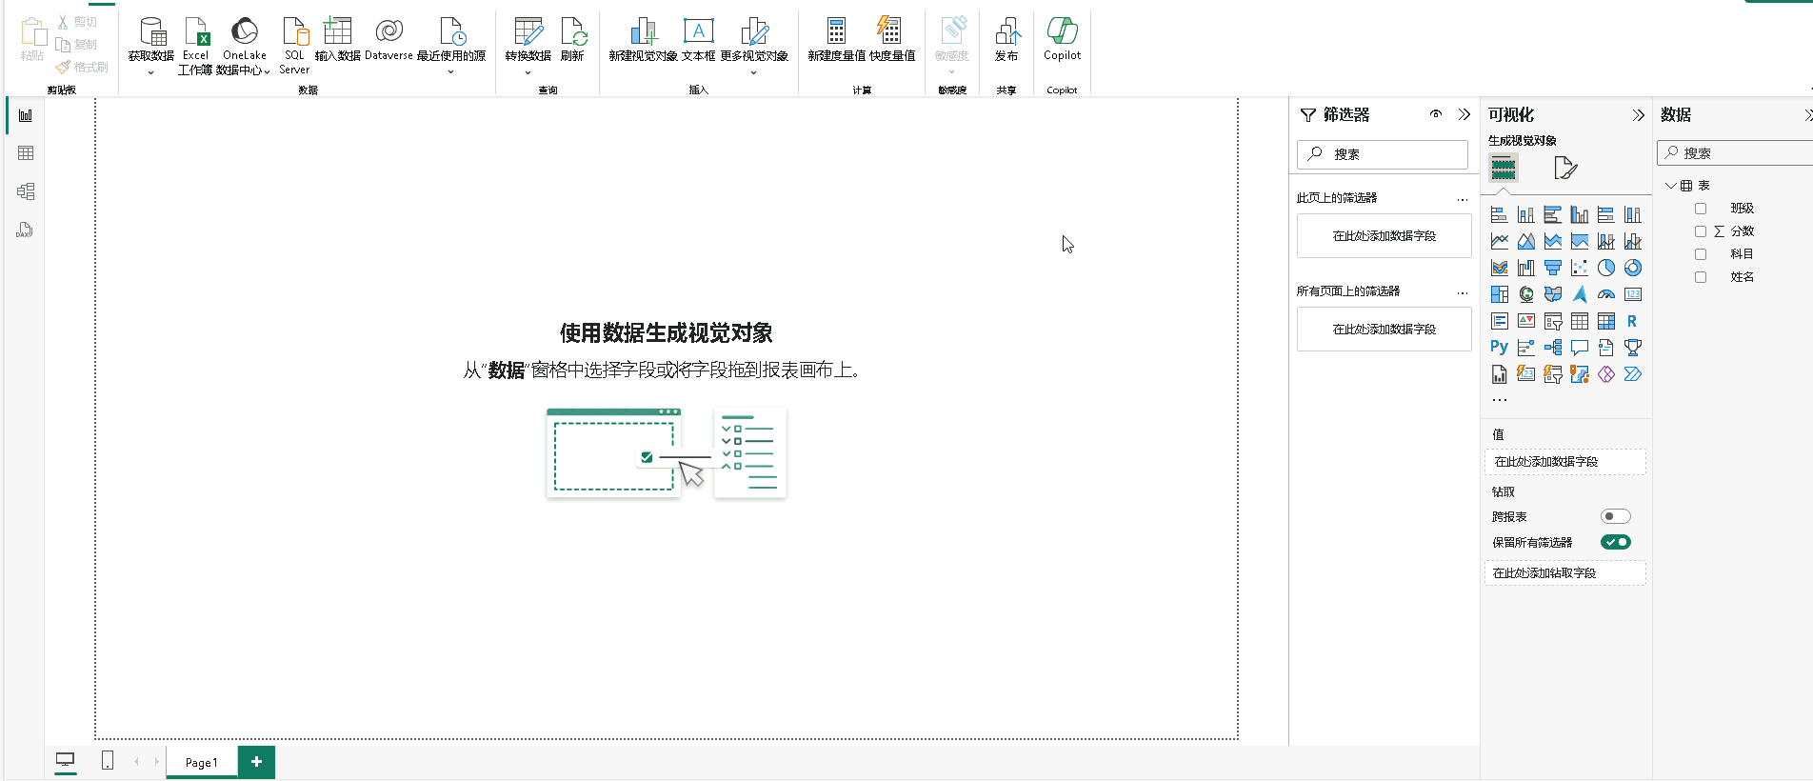This screenshot has height=781, width=1813.
Task: Switch to build visual tab in 可视化
Action: [x=1504, y=169]
